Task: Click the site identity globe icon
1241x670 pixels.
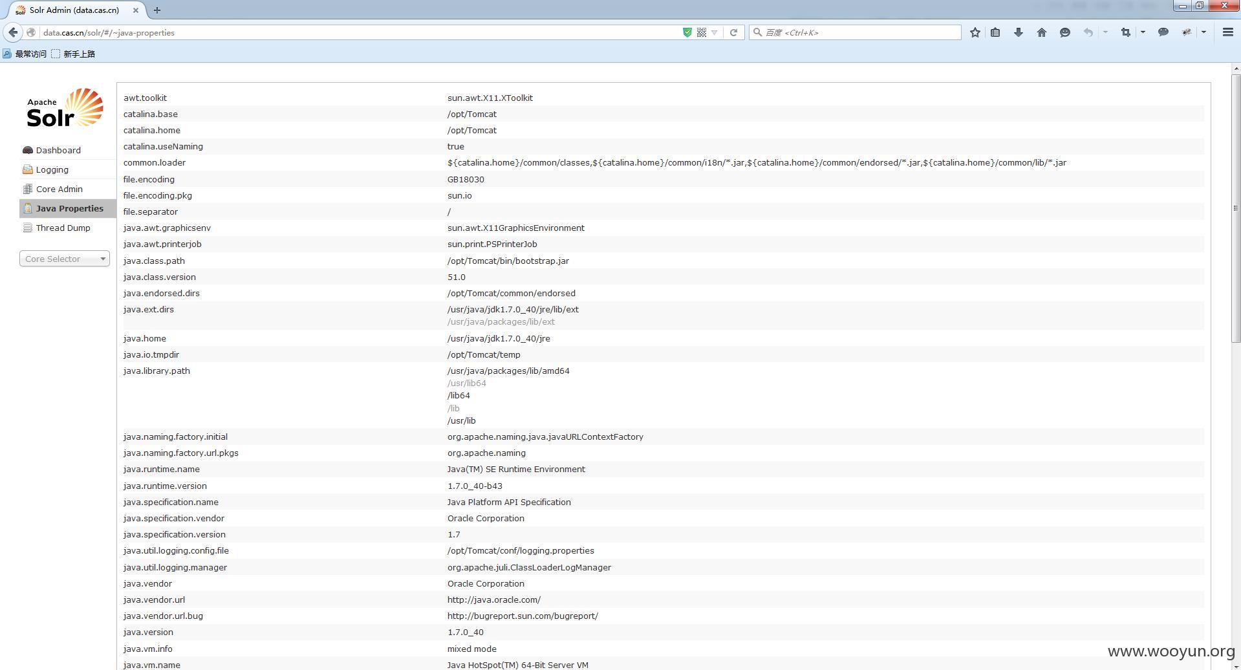Action: [x=31, y=32]
